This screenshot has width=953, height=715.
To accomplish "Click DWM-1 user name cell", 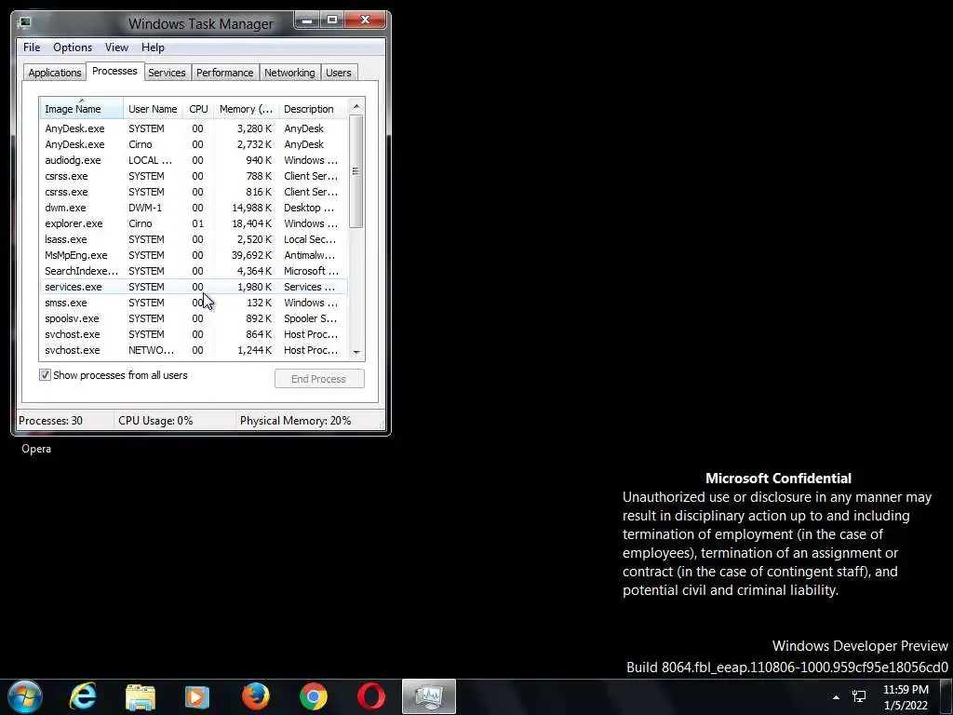I will click(145, 208).
